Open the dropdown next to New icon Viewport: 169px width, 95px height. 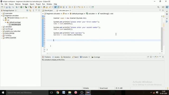[4, 7]
